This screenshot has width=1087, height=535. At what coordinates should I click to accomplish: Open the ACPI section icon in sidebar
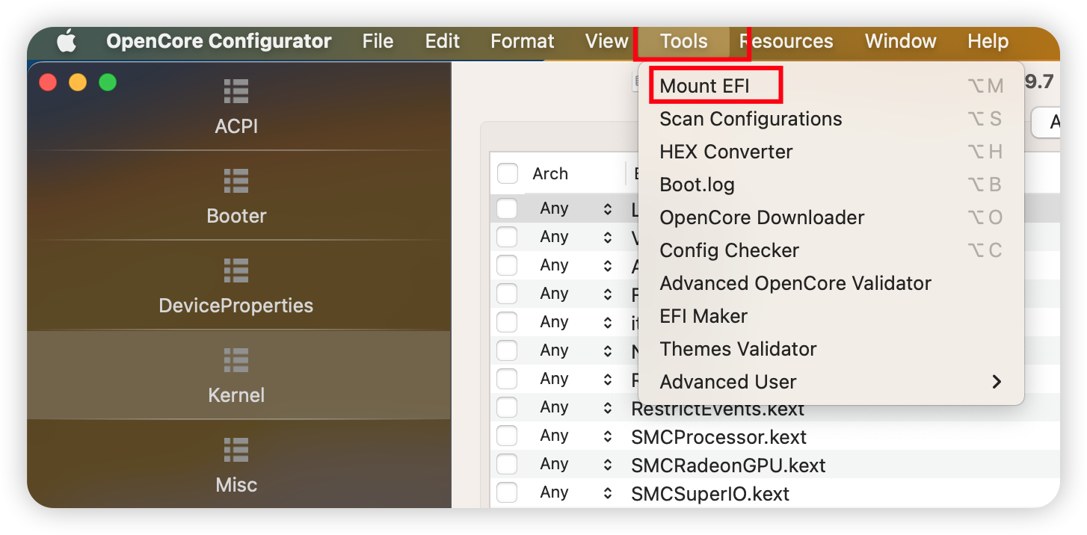pyautogui.click(x=236, y=92)
